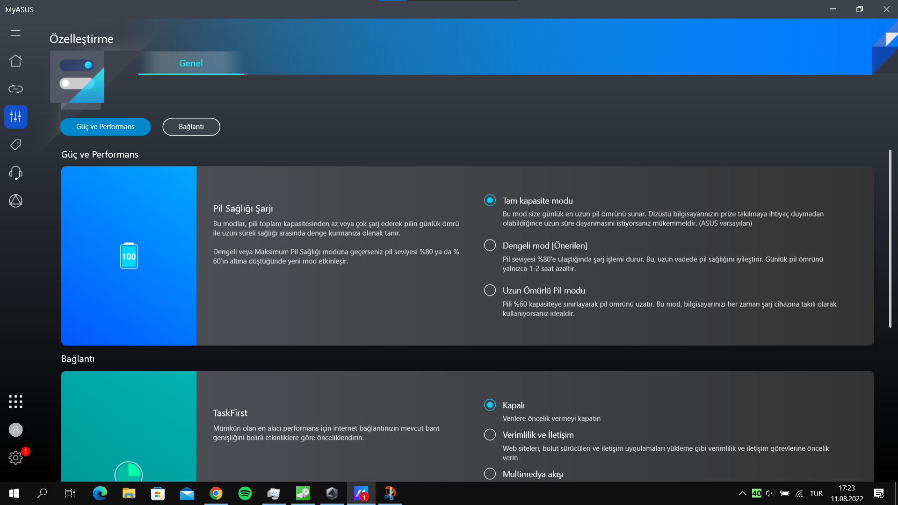Image resolution: width=898 pixels, height=505 pixels.
Task: Open settings gear with notification badge
Action: click(x=15, y=458)
